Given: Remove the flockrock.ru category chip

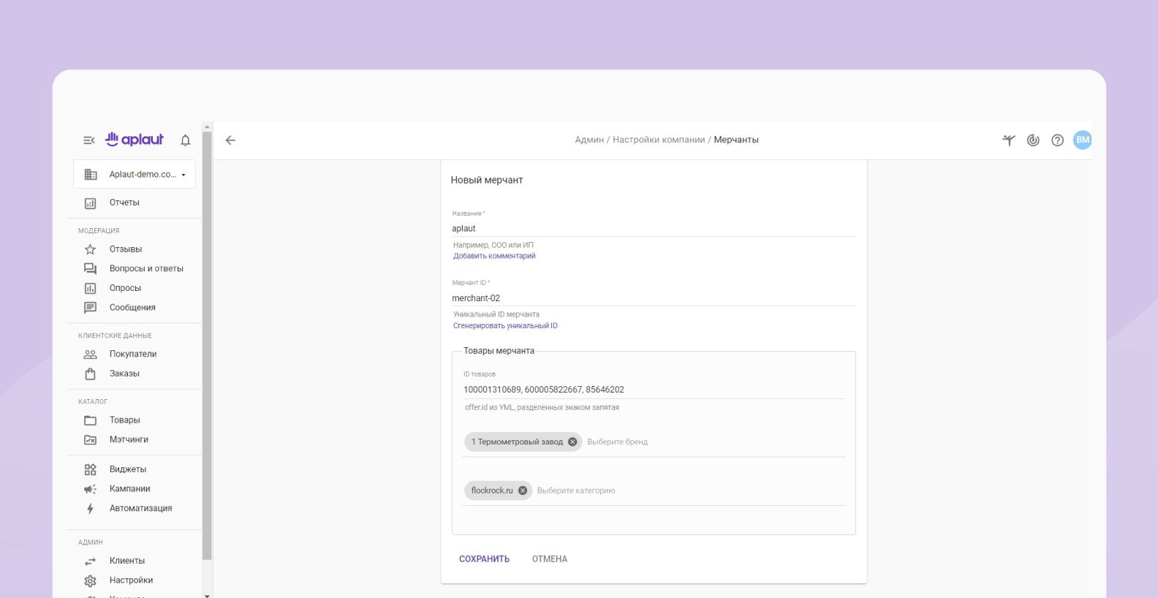Looking at the screenshot, I should pyautogui.click(x=523, y=491).
